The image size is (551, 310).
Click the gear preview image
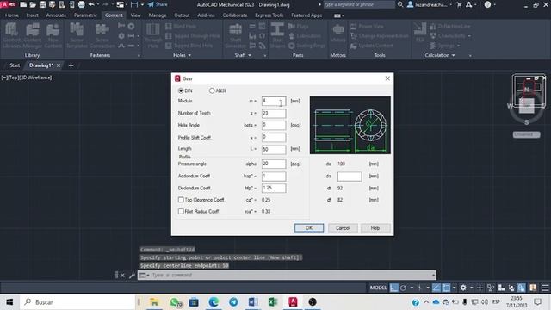coord(350,125)
